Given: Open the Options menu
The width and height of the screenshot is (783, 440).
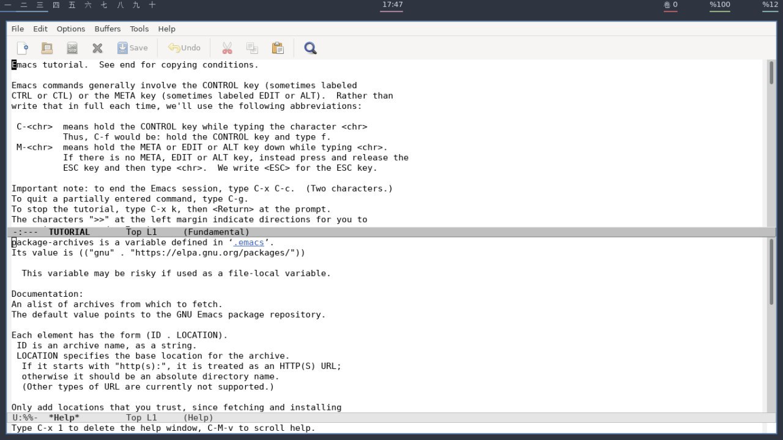Looking at the screenshot, I should pyautogui.click(x=71, y=29).
